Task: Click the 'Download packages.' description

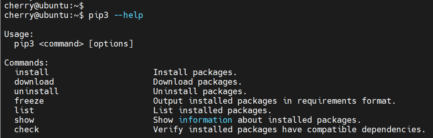Action: (x=198, y=82)
